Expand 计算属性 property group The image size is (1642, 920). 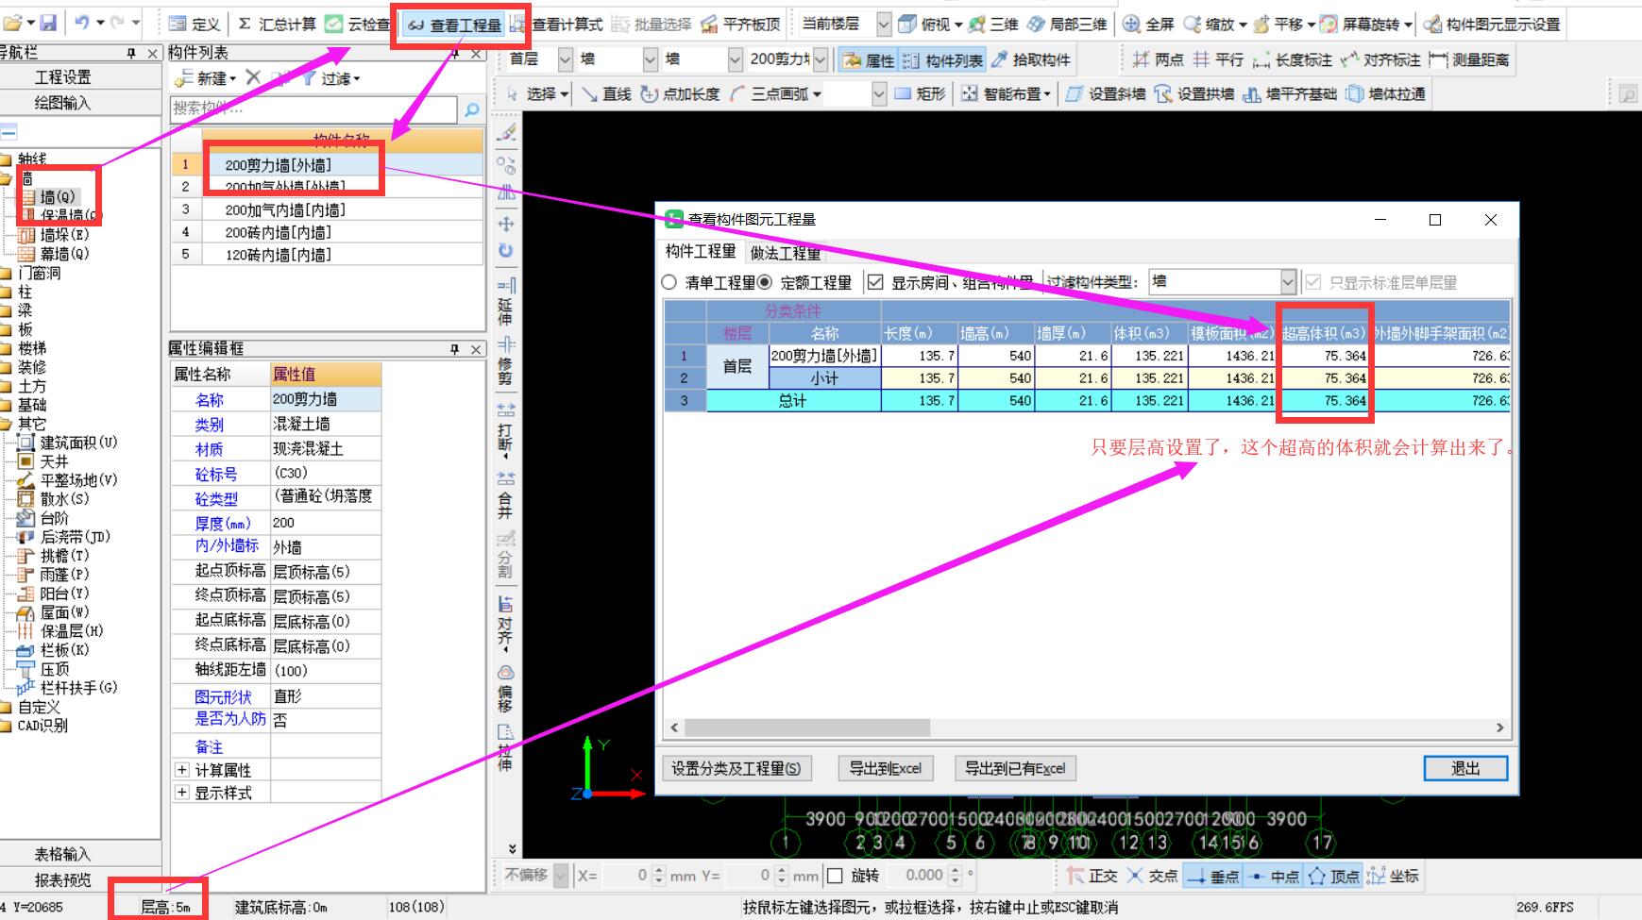182,770
